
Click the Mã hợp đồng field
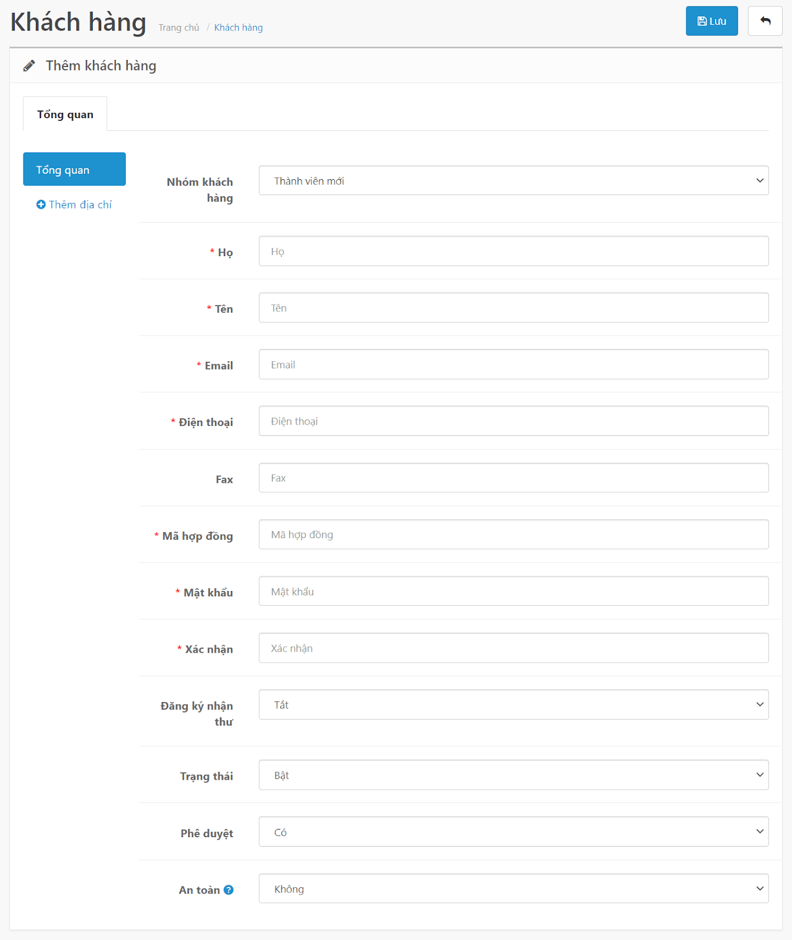coord(513,535)
